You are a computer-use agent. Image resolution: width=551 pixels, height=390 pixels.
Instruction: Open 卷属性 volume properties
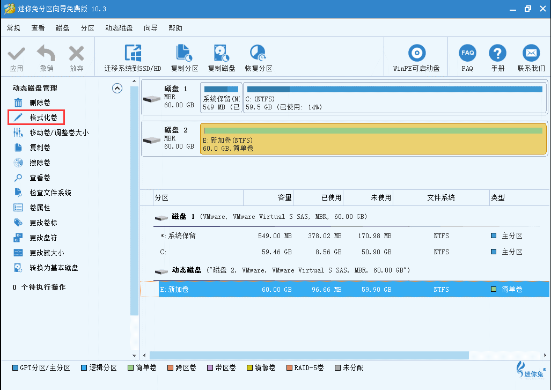pyautogui.click(x=32, y=208)
